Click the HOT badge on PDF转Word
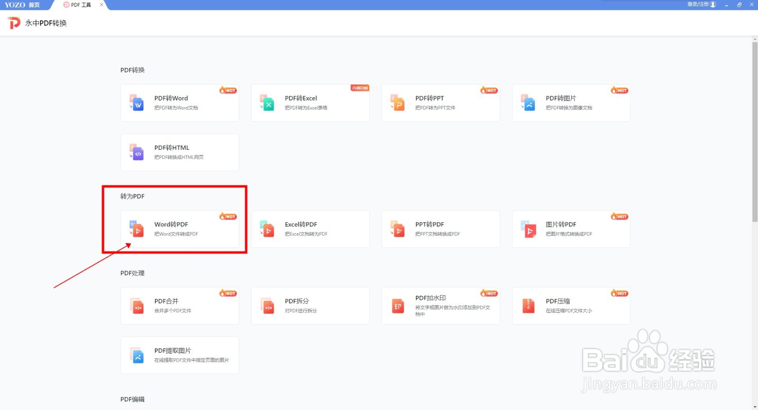The width and height of the screenshot is (758, 410). point(228,90)
